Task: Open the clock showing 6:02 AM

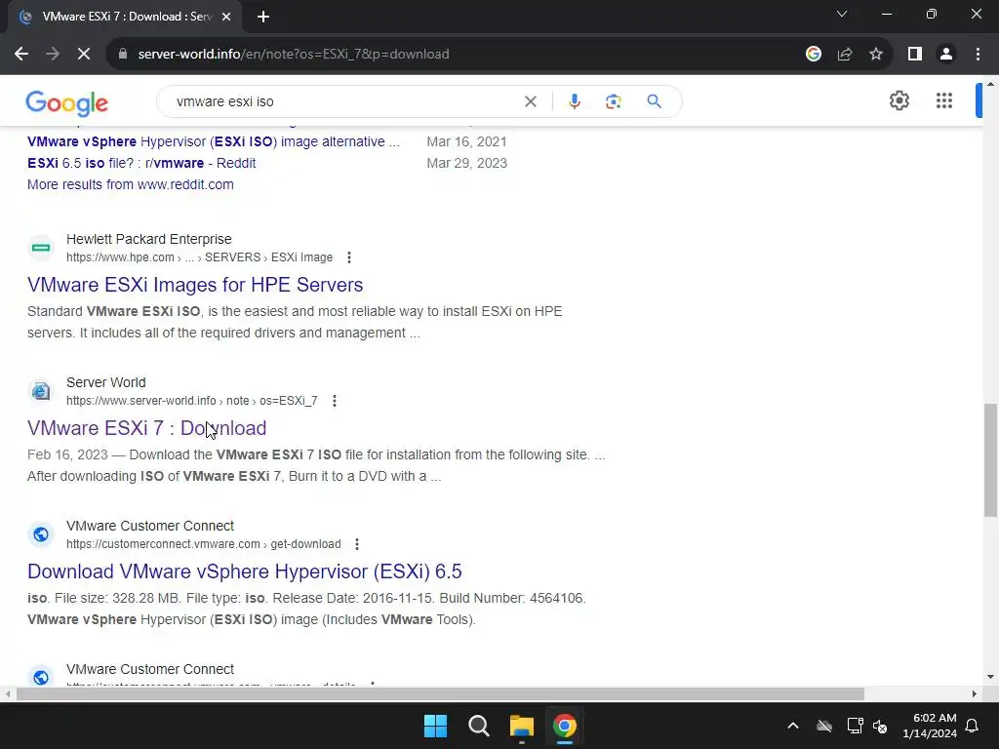Action: tap(930, 726)
